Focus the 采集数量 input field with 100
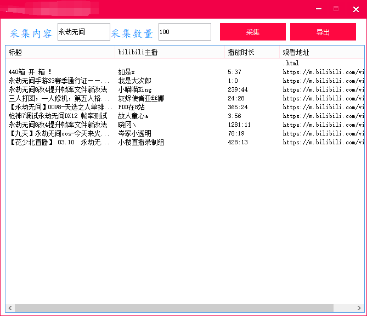The width and height of the screenshot is (367, 316). (185, 32)
